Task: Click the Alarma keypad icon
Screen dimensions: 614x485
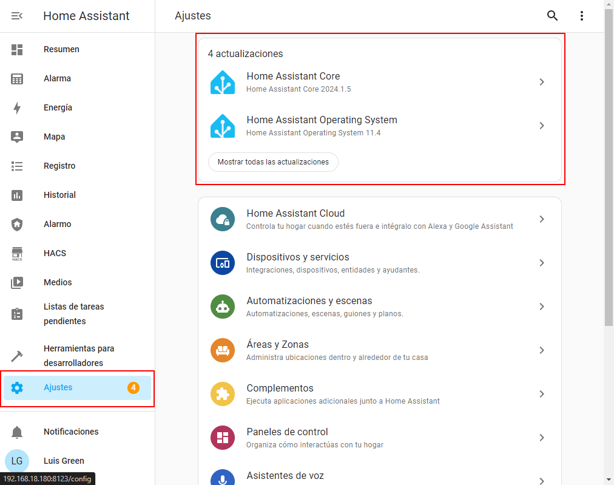Action: click(17, 79)
